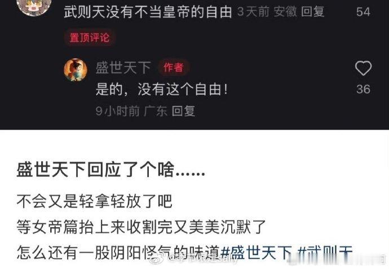389x269 pixels.
Task: Open the top commenter's avatar
Action: 34,6
